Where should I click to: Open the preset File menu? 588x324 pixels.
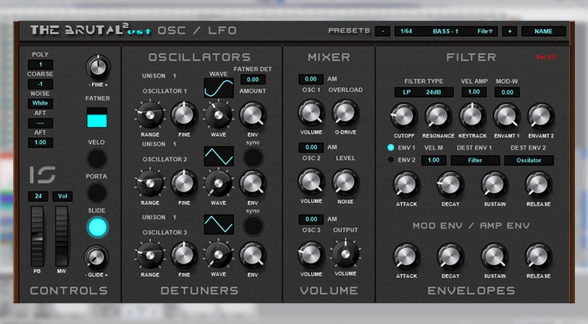485,31
